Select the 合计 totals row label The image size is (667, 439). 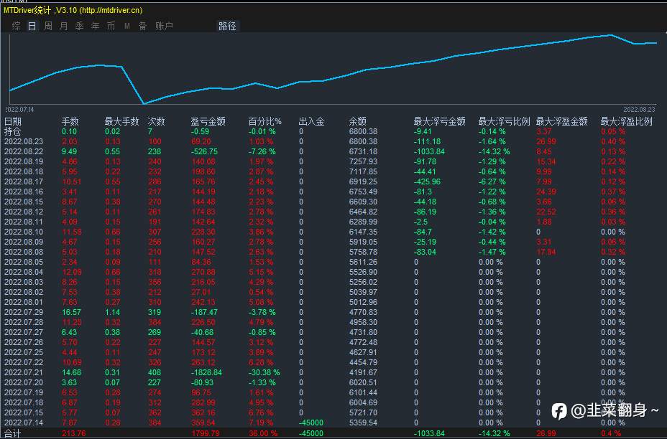(x=13, y=433)
